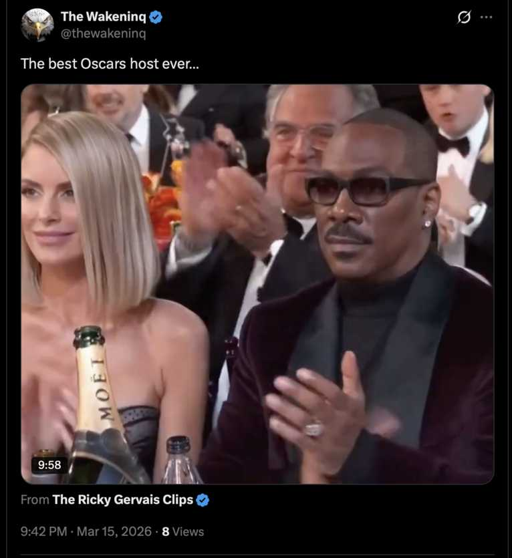The width and height of the screenshot is (512, 558).
Task: Open The Wakeninq display name profile
Action: tap(103, 16)
